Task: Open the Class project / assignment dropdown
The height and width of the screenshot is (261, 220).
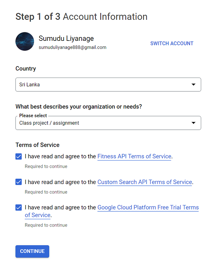Action: (x=108, y=123)
